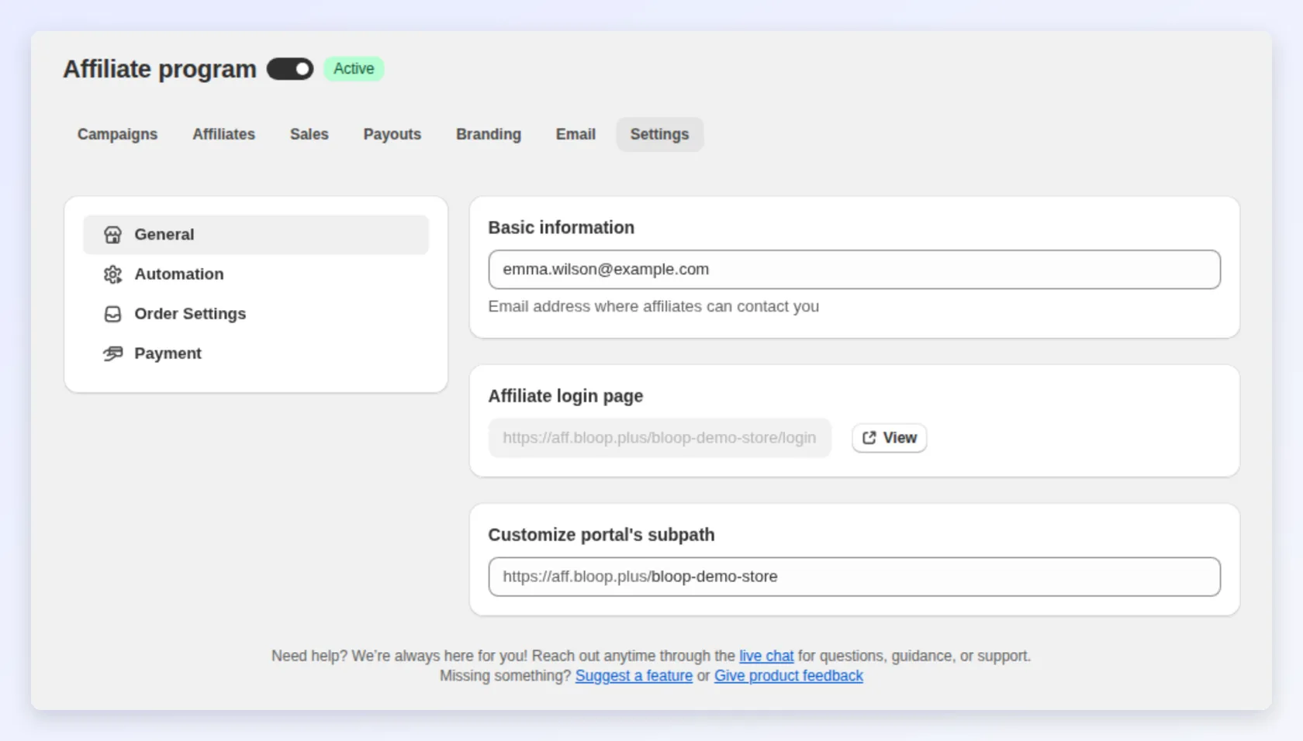The height and width of the screenshot is (741, 1303).
Task: Open Give product feedback link
Action: pyautogui.click(x=788, y=676)
